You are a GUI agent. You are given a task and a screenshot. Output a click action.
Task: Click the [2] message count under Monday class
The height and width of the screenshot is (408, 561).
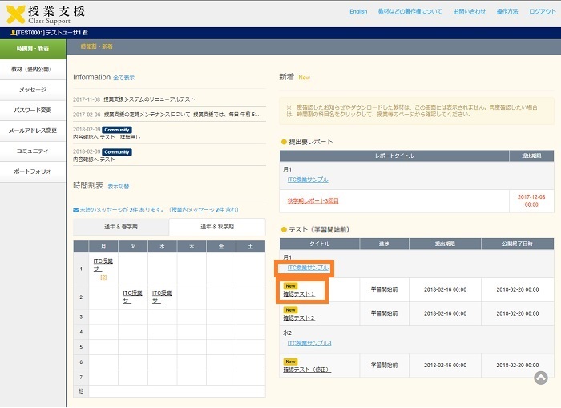pyautogui.click(x=103, y=277)
